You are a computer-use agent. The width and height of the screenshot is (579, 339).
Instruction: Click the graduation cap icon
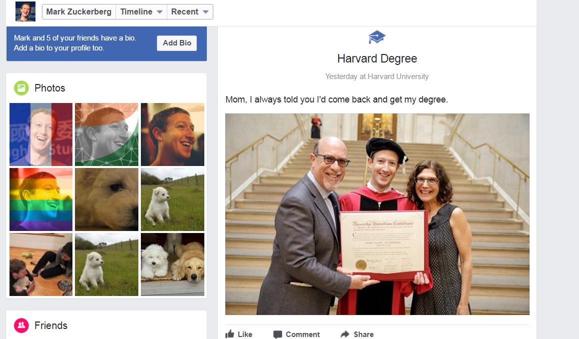click(377, 37)
